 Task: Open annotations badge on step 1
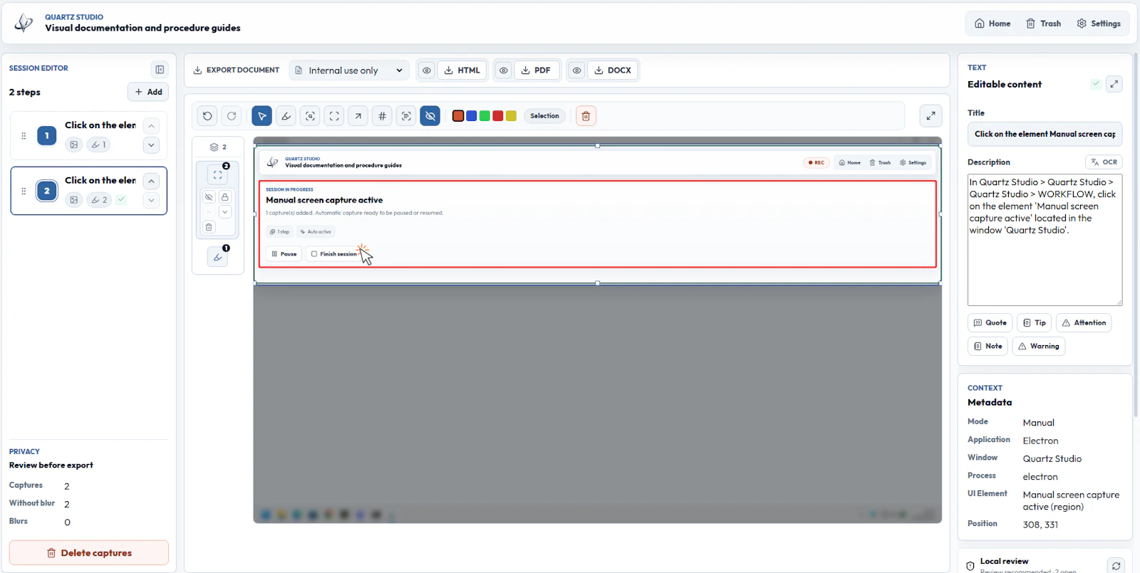tap(98, 144)
